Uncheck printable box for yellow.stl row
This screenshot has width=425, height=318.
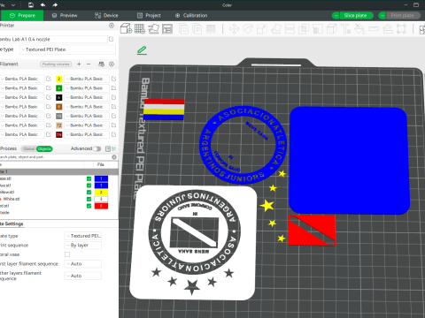[x=89, y=193]
